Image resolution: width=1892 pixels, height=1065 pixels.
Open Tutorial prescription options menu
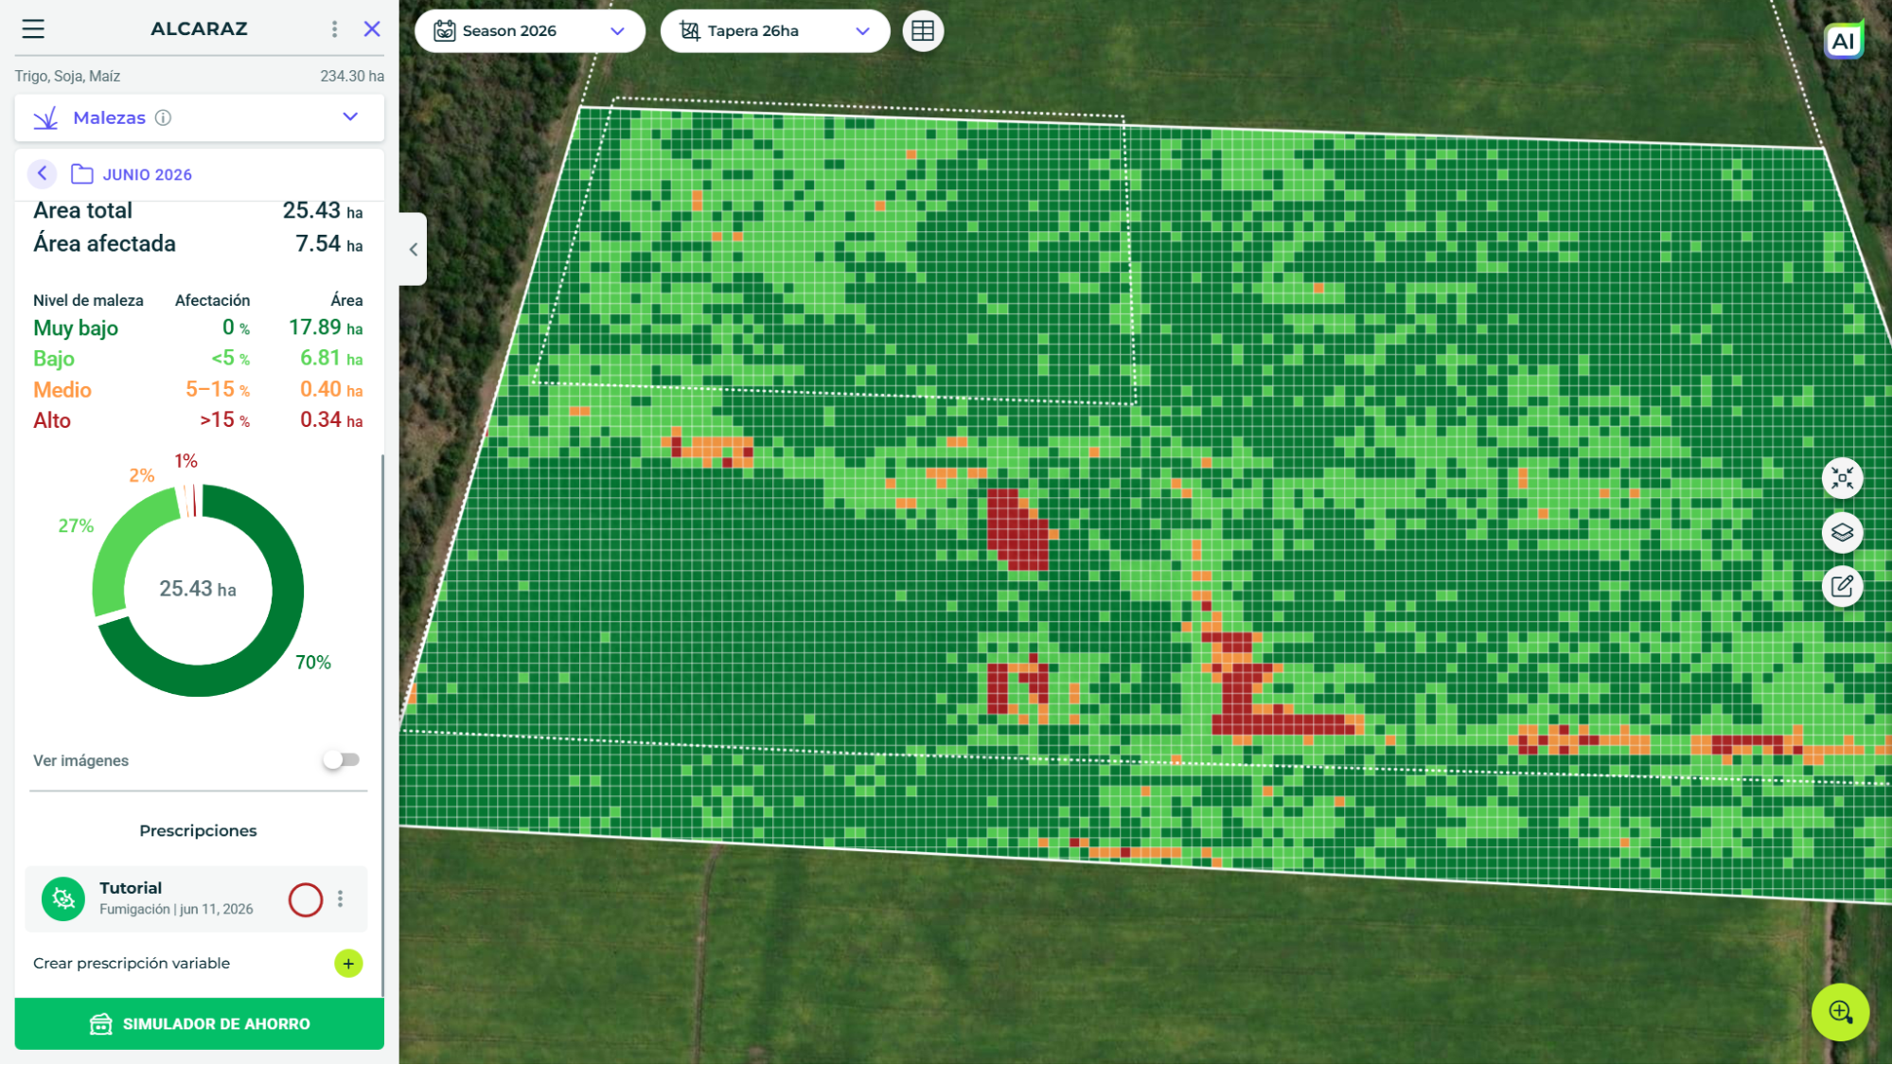340,899
